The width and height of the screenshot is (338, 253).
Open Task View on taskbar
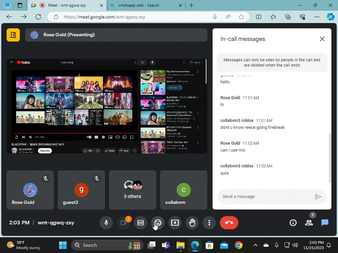(x=152, y=245)
